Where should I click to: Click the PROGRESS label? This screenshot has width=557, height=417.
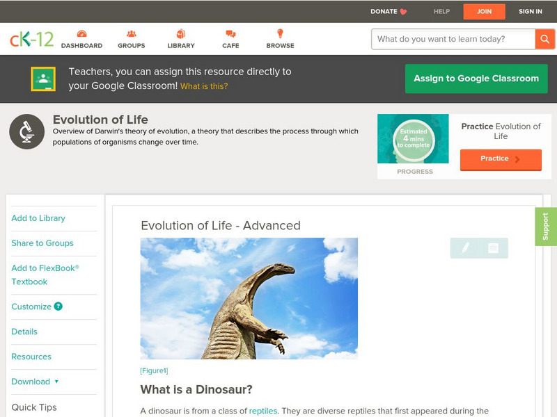pos(415,172)
